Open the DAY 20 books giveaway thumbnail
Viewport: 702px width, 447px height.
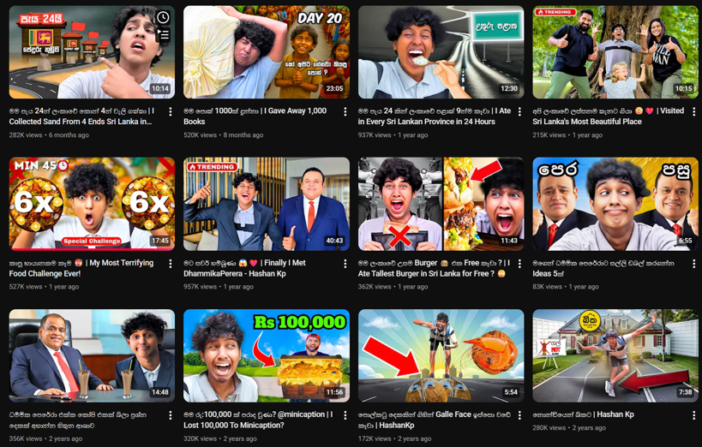point(267,52)
